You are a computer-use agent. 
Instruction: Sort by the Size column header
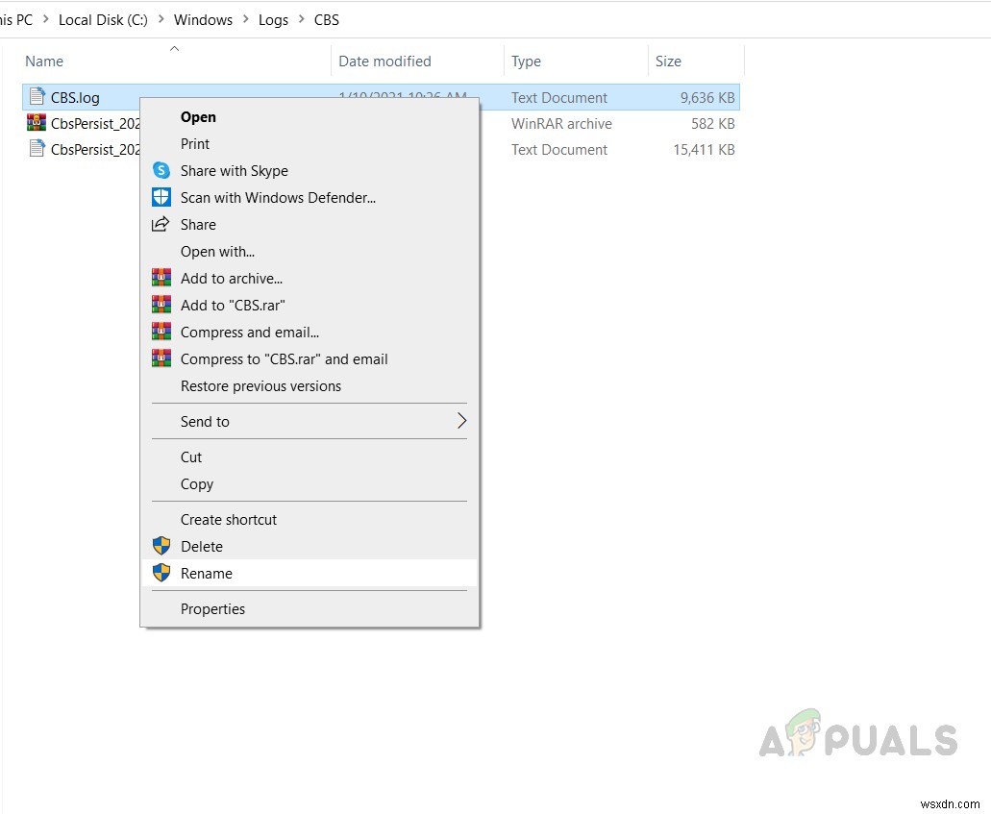(x=668, y=62)
